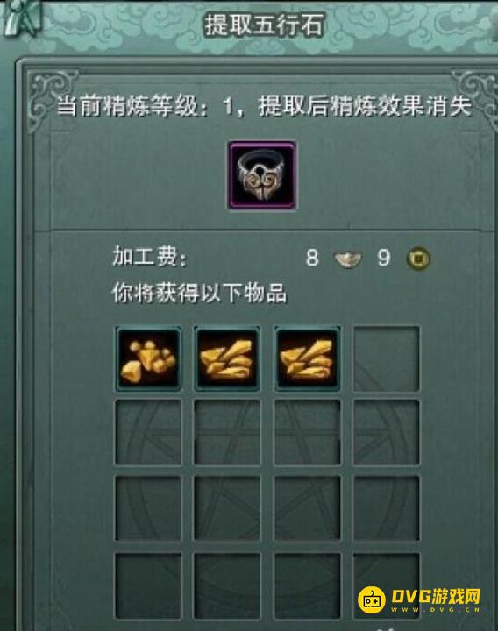Click the silver amount number 8
Screen dimensions: 498x631
point(312,258)
